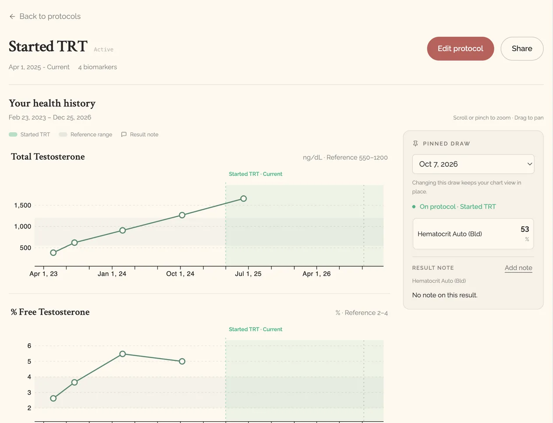Click the Started TRT · Current label above Total Testosterone
Screen dimensions: 553x423
click(x=255, y=174)
